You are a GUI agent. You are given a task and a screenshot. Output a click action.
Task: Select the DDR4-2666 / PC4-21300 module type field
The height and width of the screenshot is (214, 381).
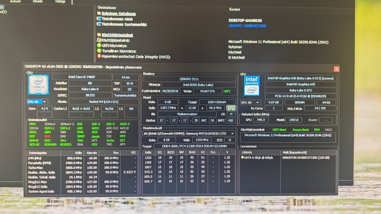(x=194, y=146)
